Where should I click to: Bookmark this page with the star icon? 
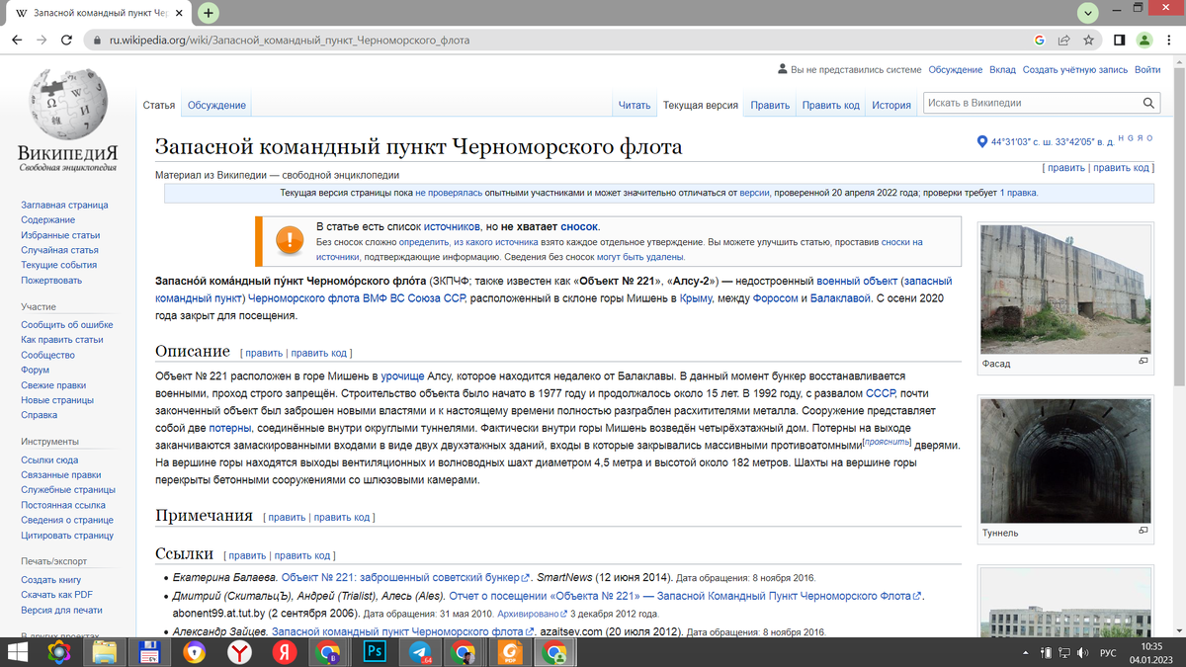coord(1088,41)
